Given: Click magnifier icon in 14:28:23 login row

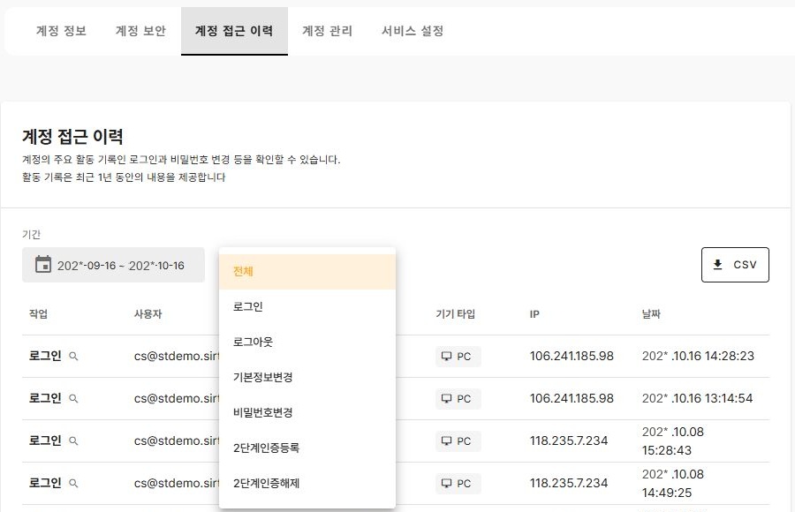Looking at the screenshot, I should (x=73, y=357).
